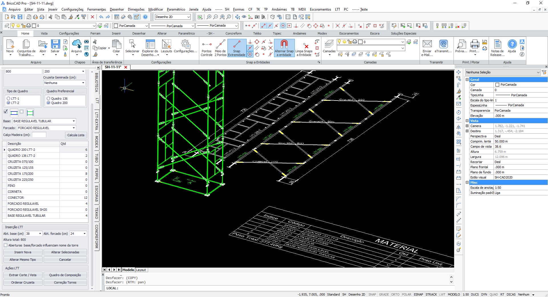
Task: Open eTransmit from the Transmitir group
Action: pos(443,46)
